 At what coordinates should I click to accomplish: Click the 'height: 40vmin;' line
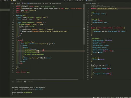[x=98, y=21]
